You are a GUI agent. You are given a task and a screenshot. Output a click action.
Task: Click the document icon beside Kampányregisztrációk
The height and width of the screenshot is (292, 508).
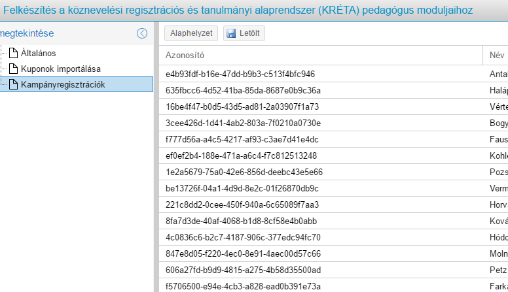(12, 84)
